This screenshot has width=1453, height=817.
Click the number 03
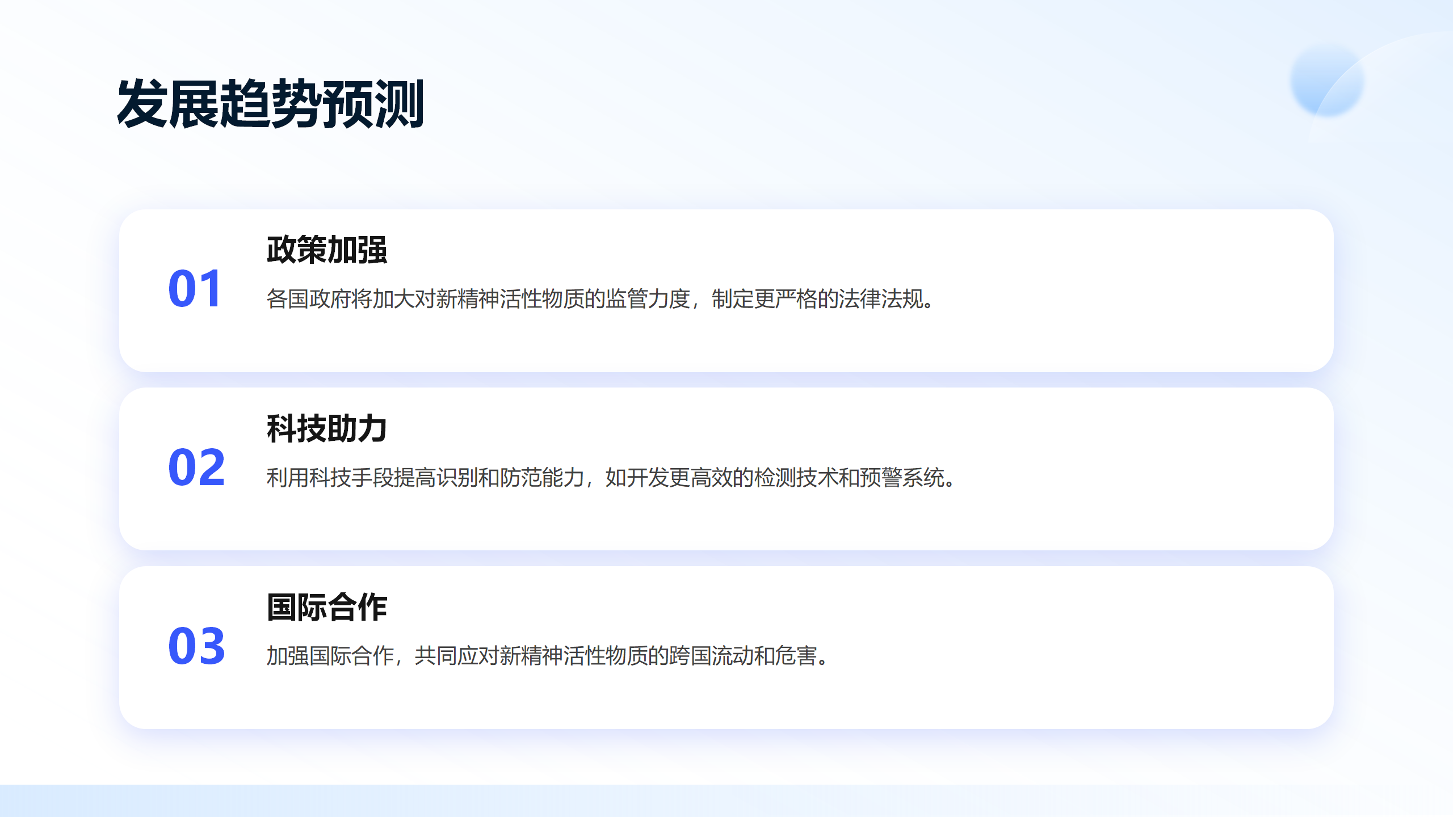click(196, 646)
